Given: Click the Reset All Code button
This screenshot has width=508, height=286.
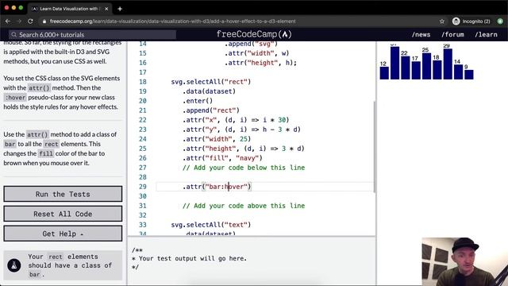Looking at the screenshot, I should point(63,214).
